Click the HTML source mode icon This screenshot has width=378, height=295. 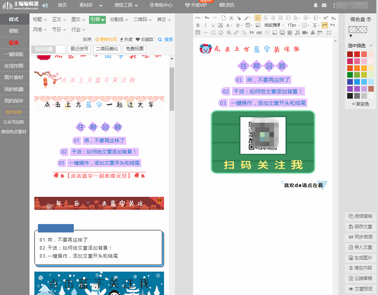pos(198,18)
